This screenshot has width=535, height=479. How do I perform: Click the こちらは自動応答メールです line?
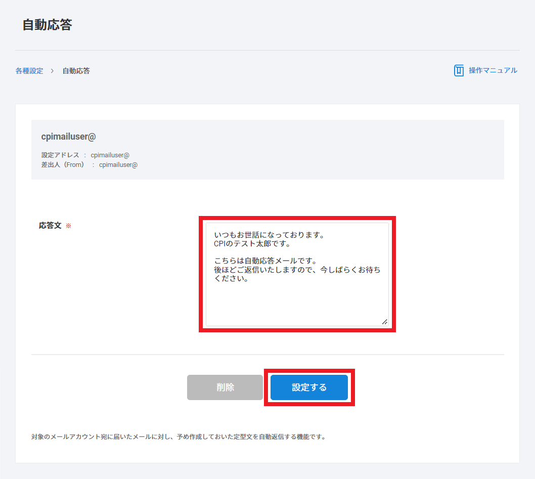[x=265, y=261]
